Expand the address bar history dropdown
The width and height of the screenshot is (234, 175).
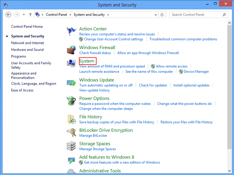click(156, 15)
